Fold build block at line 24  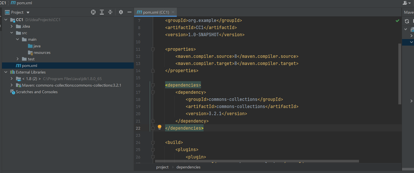pyautogui.click(x=153, y=143)
